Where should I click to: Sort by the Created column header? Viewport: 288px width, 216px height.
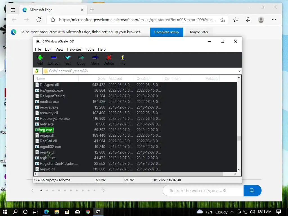(x=149, y=79)
